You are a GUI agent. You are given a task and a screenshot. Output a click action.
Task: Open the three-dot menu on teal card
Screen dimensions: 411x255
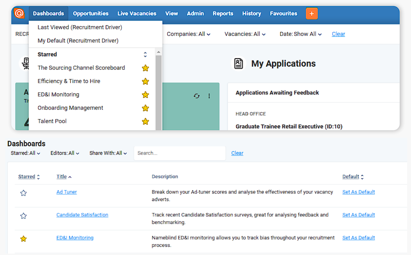click(209, 96)
